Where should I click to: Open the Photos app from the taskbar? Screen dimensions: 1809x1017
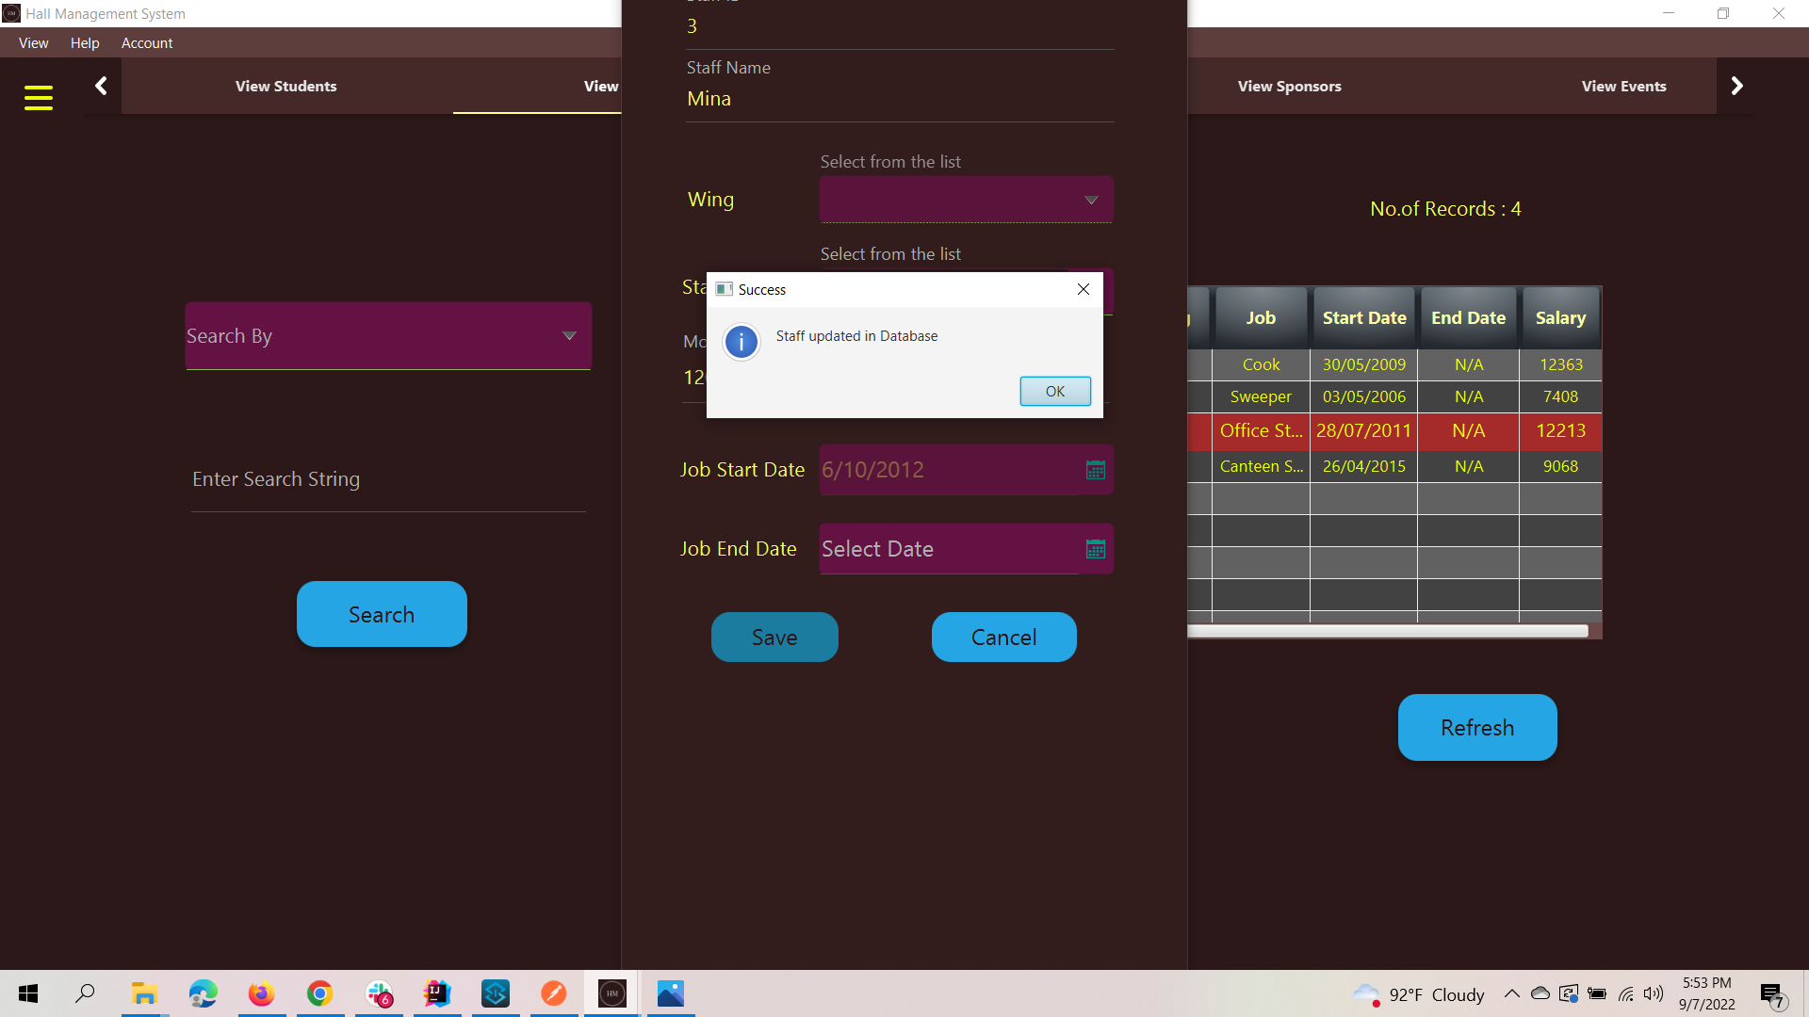point(670,993)
